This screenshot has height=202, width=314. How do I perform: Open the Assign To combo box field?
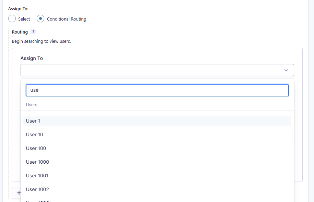coord(151,70)
